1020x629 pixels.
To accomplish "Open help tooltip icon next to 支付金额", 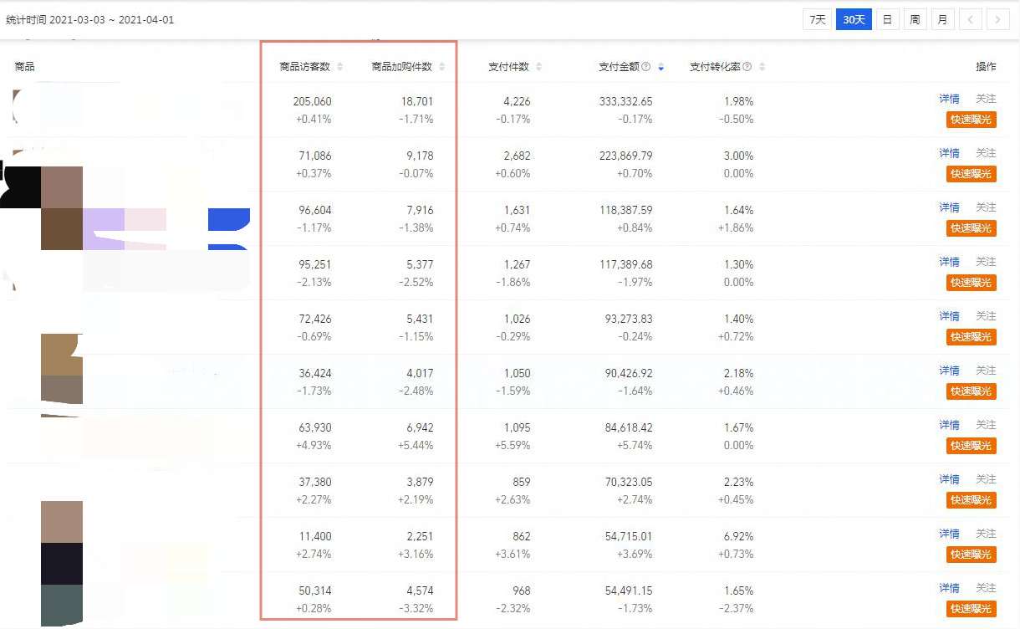I will coord(646,67).
